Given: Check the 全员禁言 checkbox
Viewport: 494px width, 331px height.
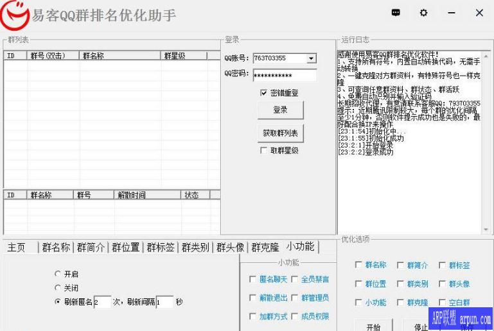Looking at the screenshot, I should [295, 279].
